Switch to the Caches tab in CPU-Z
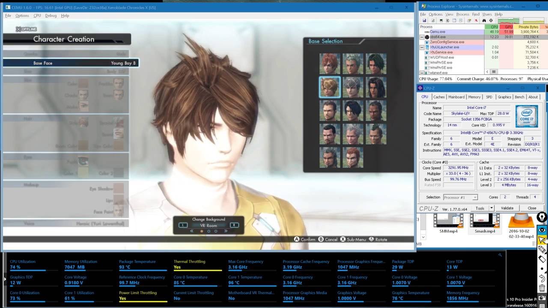 439,97
